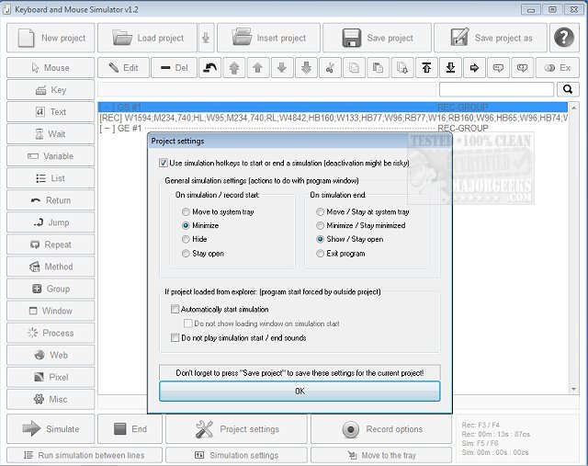Collapse the GS #1 group row
Viewport: 588px width, 466px height.
pyautogui.click(x=107, y=108)
